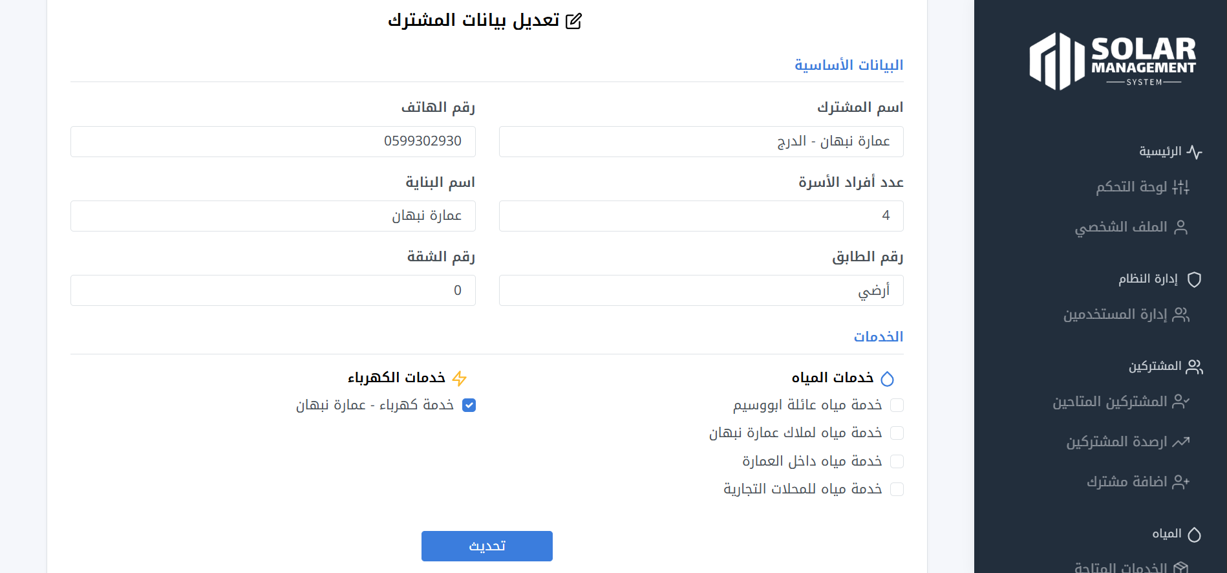Focus the subscriber name text field
Screen dimensions: 1227x573
701,142
